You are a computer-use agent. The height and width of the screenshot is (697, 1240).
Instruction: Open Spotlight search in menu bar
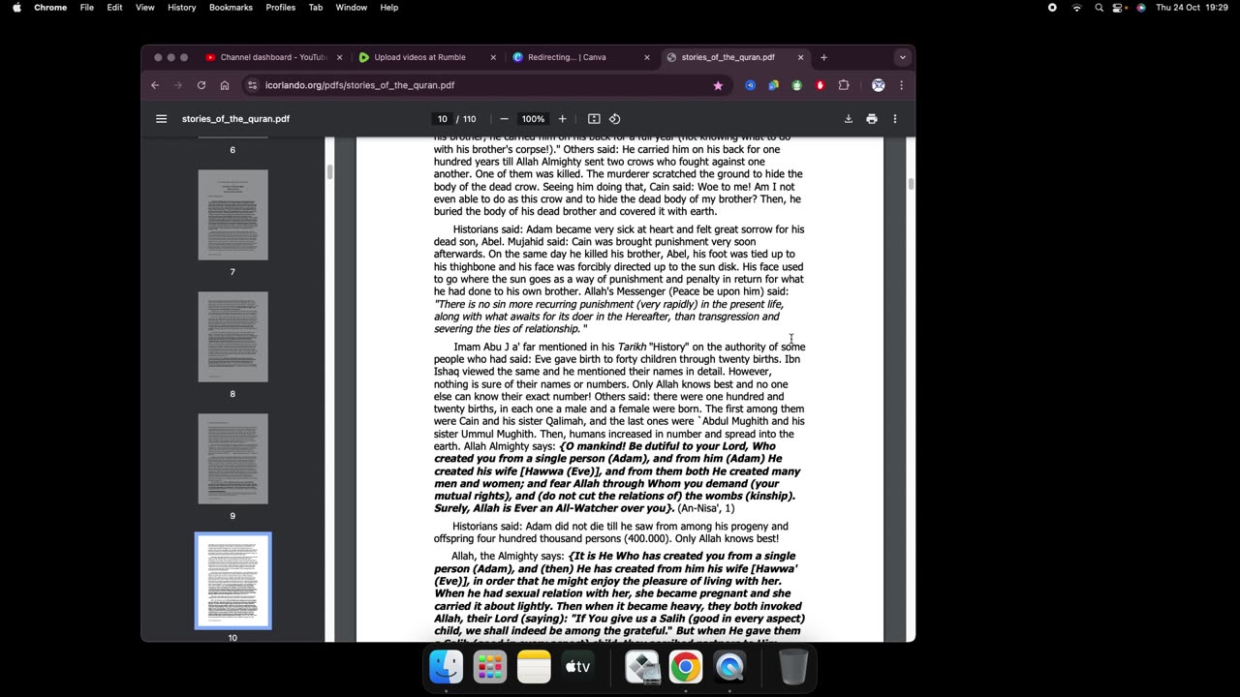pos(1099,8)
